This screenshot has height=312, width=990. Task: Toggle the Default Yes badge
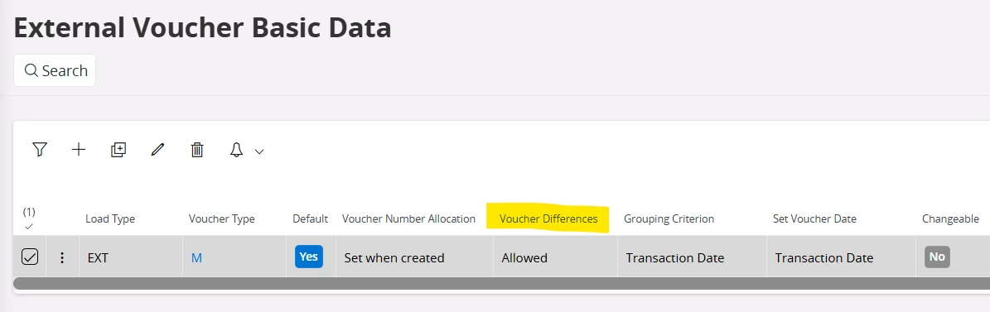click(309, 257)
